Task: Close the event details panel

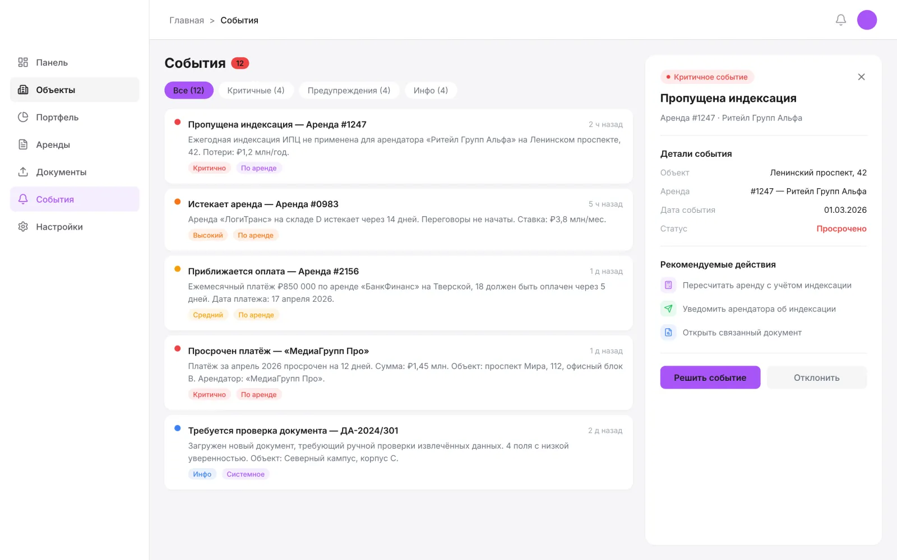Action: point(861,77)
